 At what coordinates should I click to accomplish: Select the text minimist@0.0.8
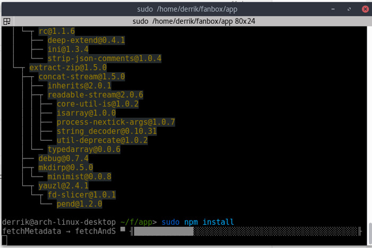point(79,176)
